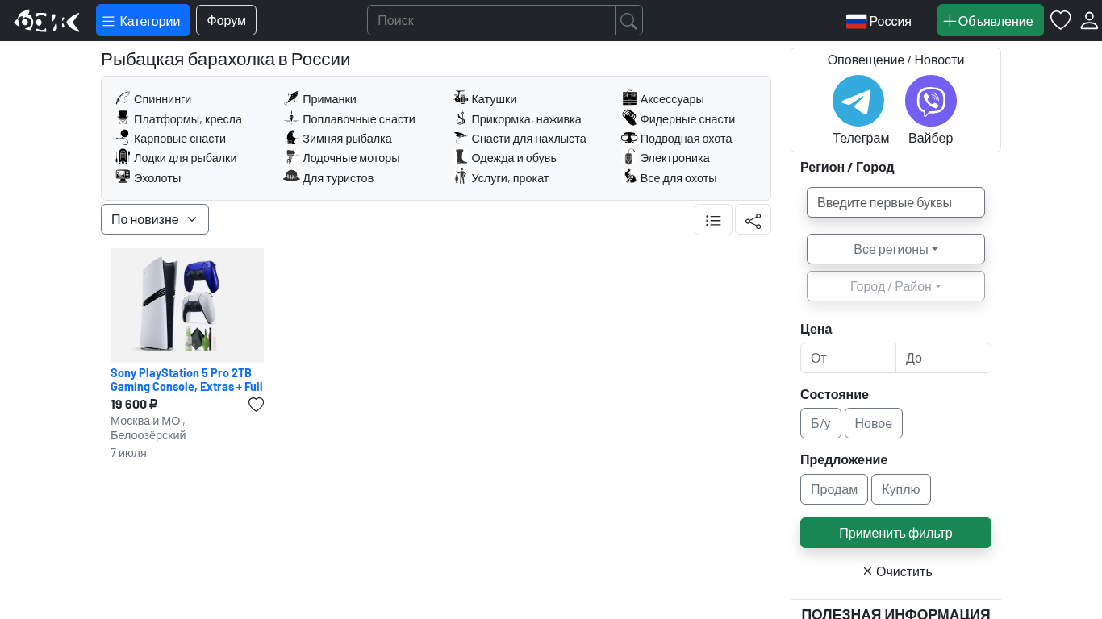This screenshot has height=619, width=1102.
Task: Toggle the Куплю offer filter
Action: 901,489
